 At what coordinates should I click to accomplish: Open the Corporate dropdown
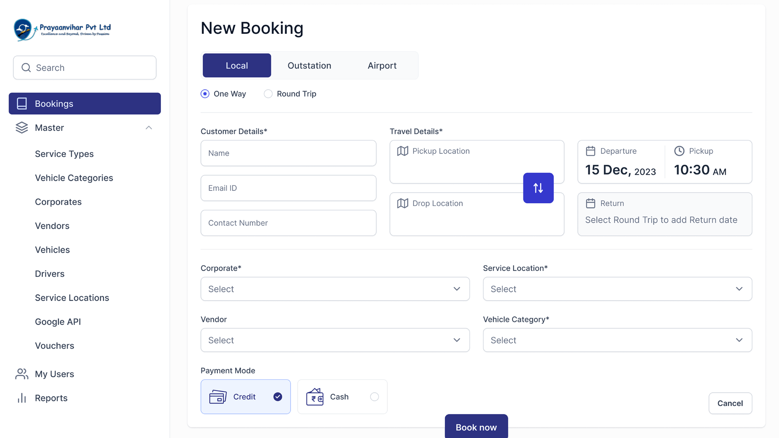click(x=335, y=289)
